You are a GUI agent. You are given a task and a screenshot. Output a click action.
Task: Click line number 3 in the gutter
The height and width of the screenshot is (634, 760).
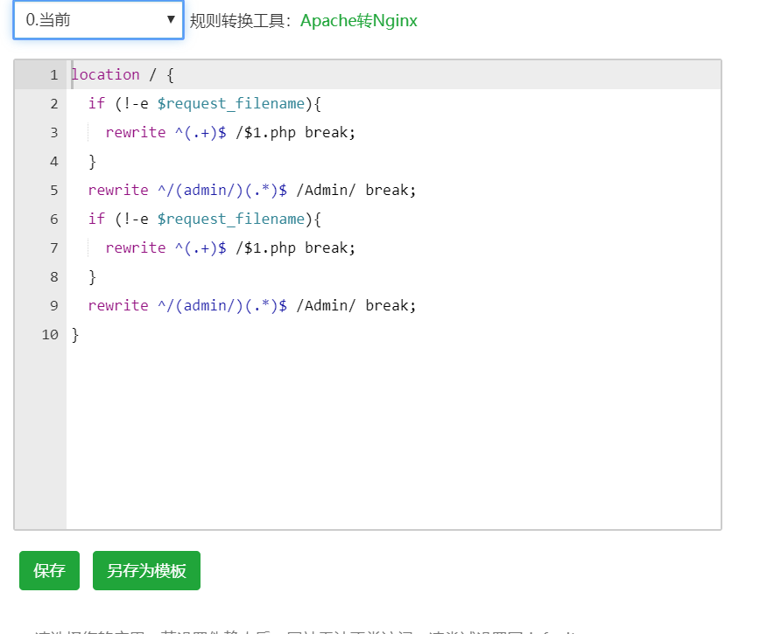click(53, 133)
